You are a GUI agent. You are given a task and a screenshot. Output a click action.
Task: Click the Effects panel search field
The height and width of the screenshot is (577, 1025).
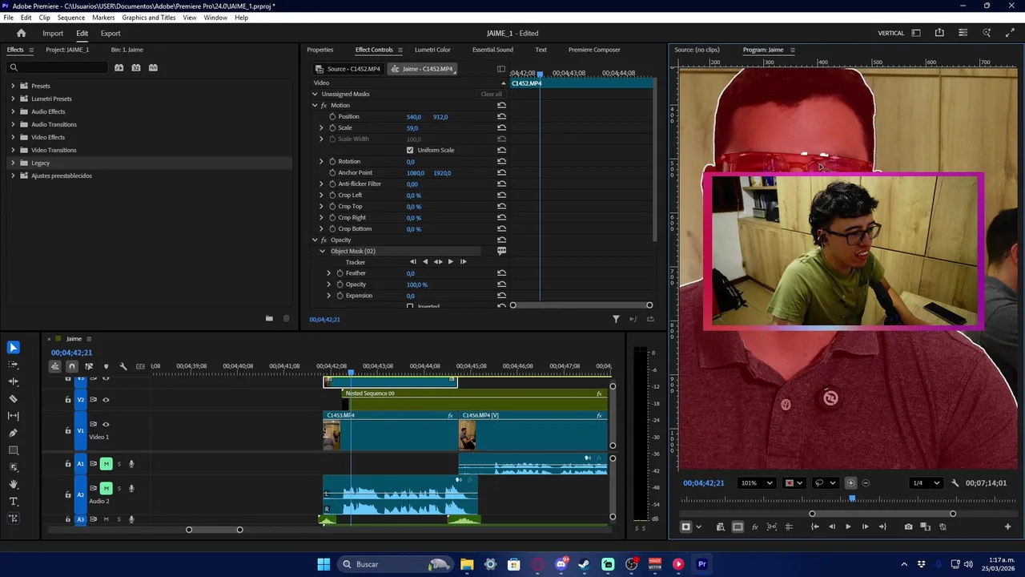(60, 68)
